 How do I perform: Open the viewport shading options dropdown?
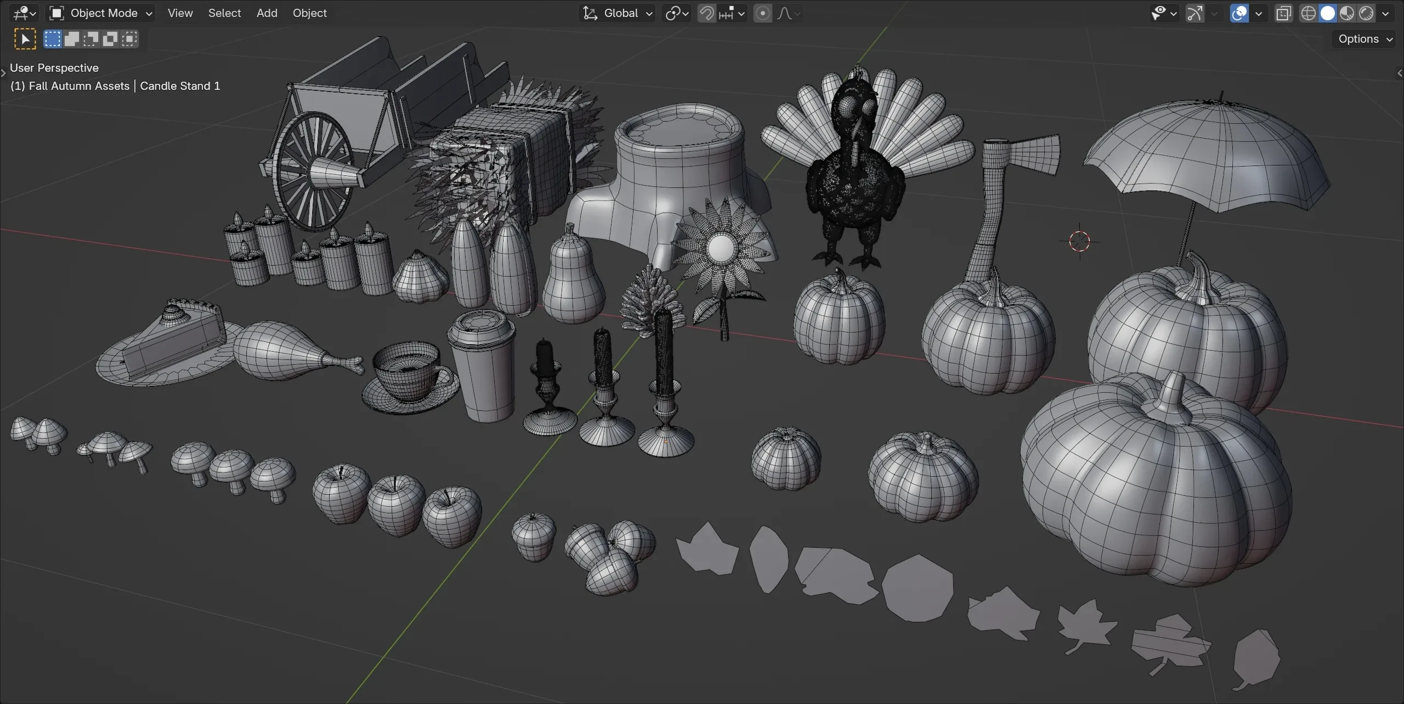(x=1386, y=13)
